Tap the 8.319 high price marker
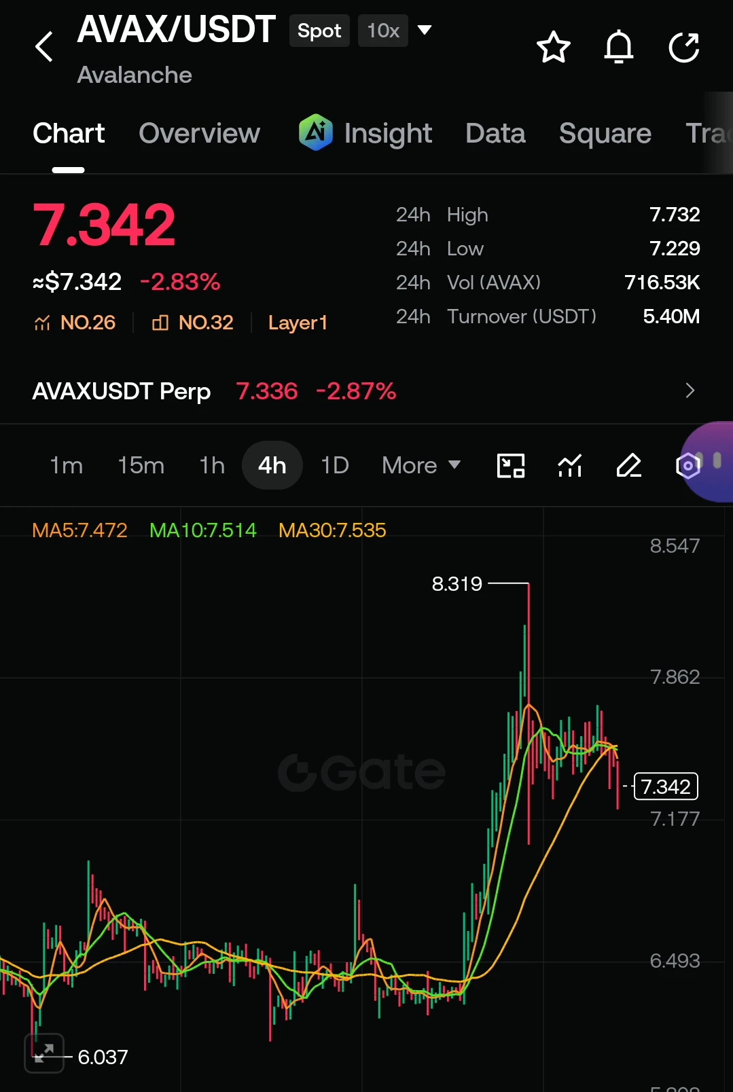Viewport: 733px width, 1092px height. (457, 584)
